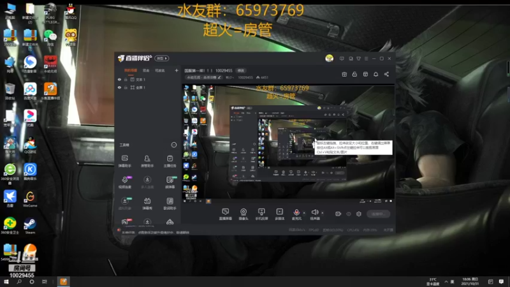Switch to the second scene tab
The width and height of the screenshot is (510, 287).
[x=146, y=70]
